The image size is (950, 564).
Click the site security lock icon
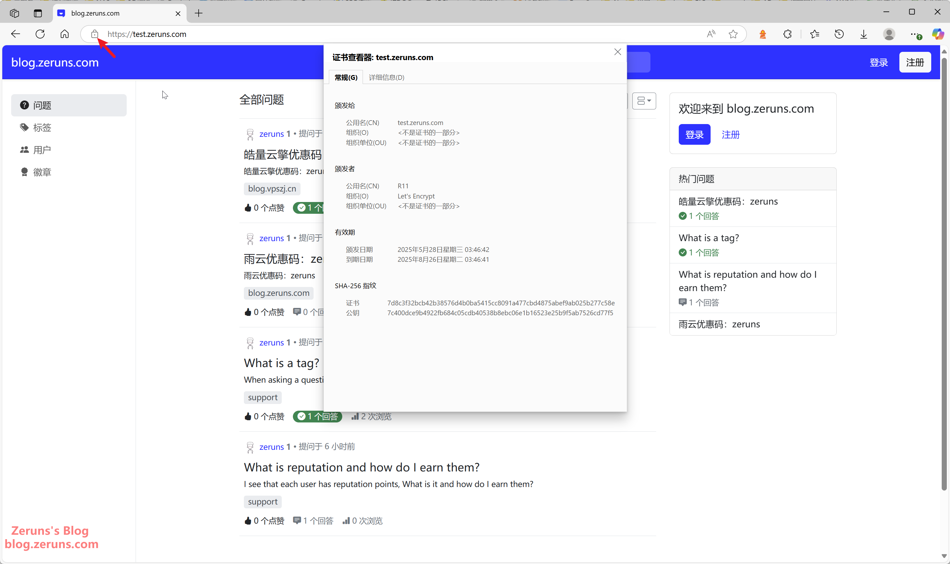click(95, 34)
